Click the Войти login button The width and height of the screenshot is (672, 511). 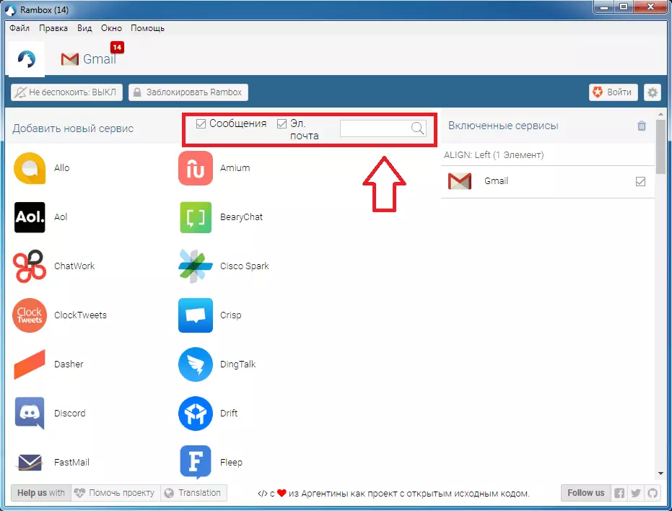click(x=614, y=92)
